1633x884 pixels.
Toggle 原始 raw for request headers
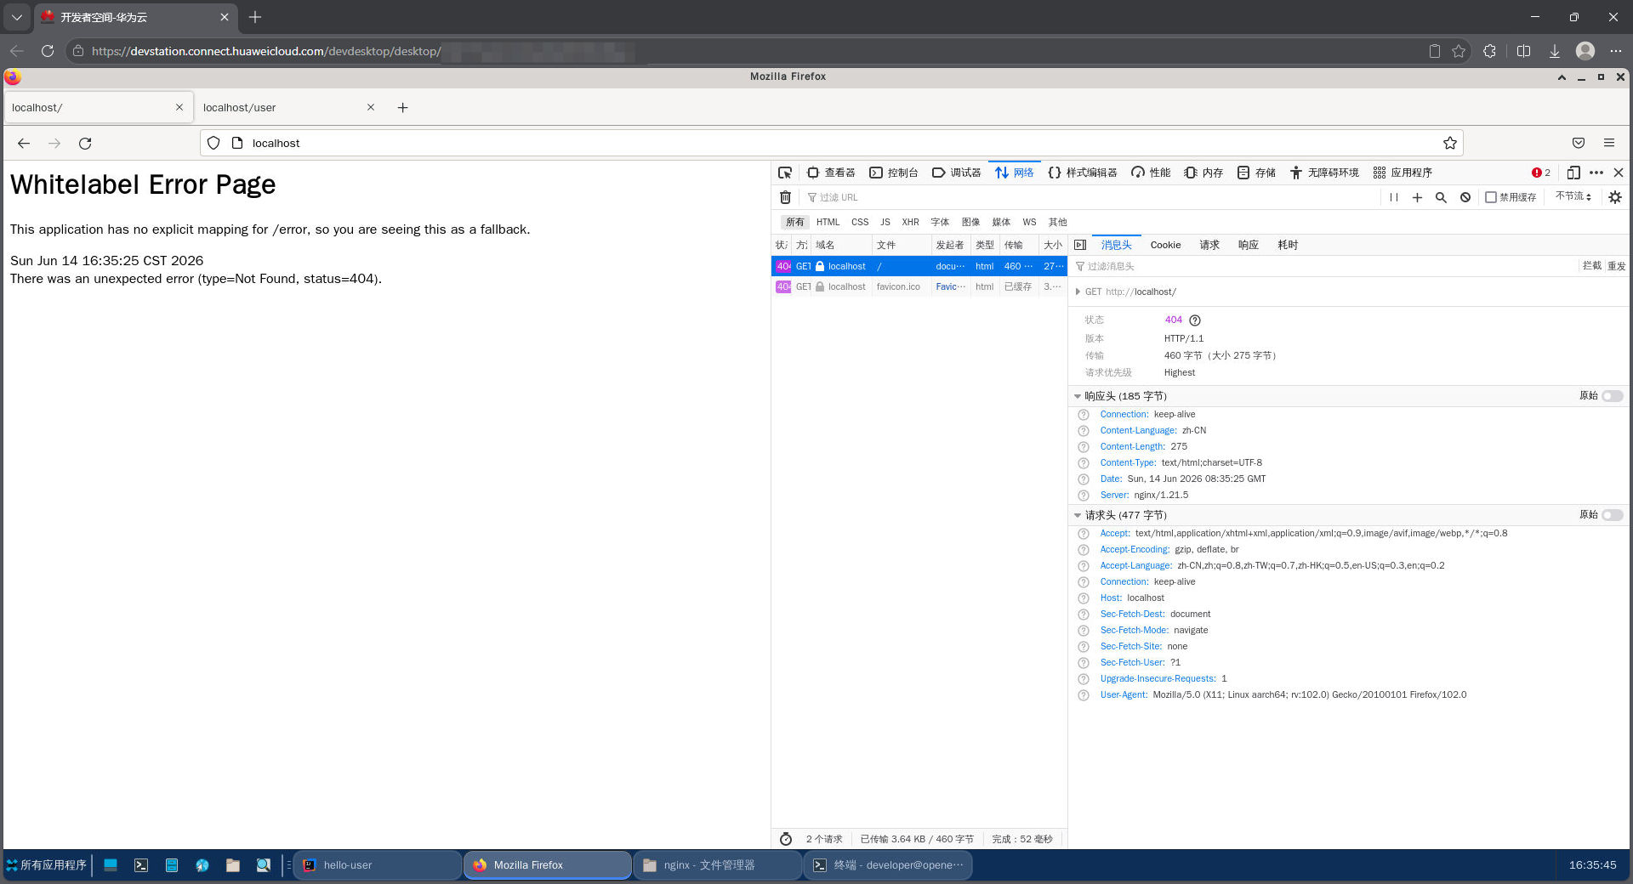(1612, 515)
